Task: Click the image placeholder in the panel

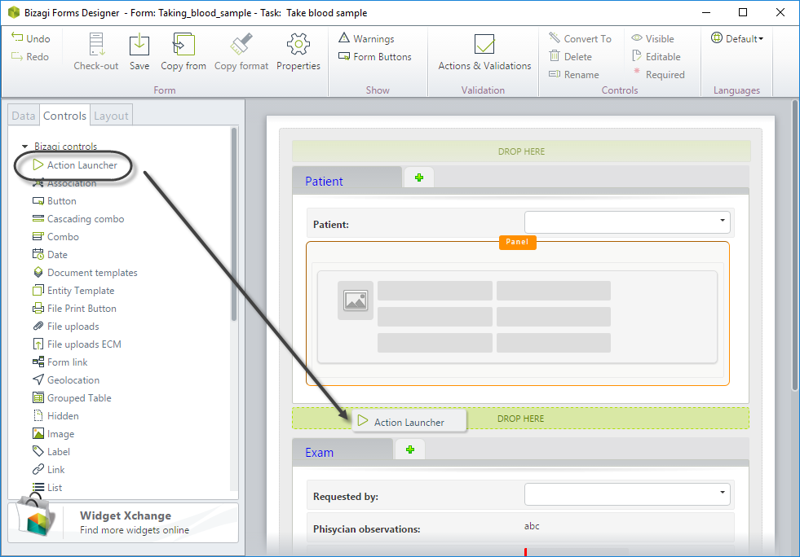Action: click(356, 300)
